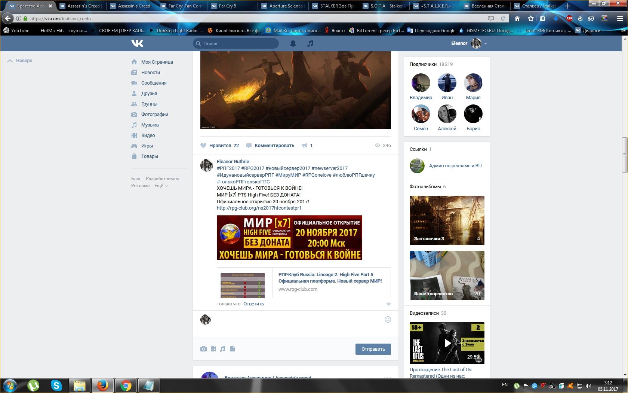This screenshot has width=628, height=393.
Task: Open a new browser tab with plus
Action: (x=567, y=6)
